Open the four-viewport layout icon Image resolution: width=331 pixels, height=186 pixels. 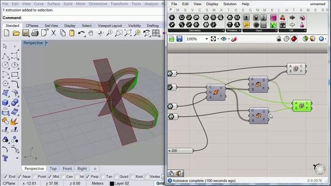(x=156, y=33)
